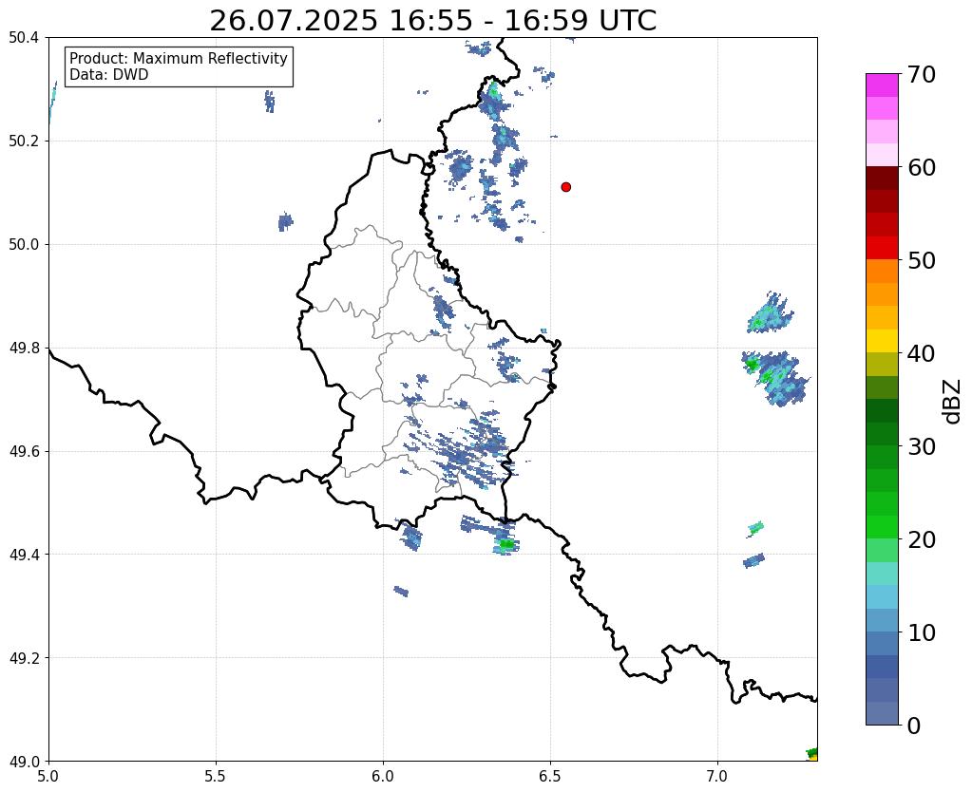Pick the dark maroon band just below 60 dBZ
Image resolution: width=972 pixels, height=792 pixels.
click(x=882, y=179)
